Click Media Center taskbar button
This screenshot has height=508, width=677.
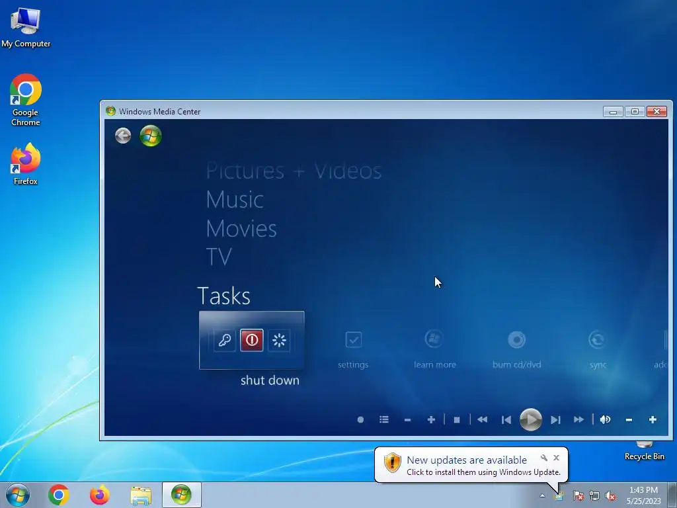[181, 495]
